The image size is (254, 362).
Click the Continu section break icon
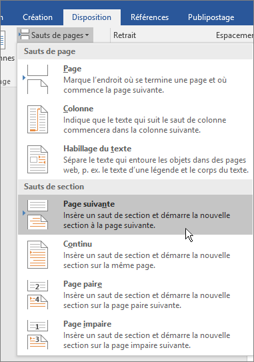pyautogui.click(x=37, y=255)
